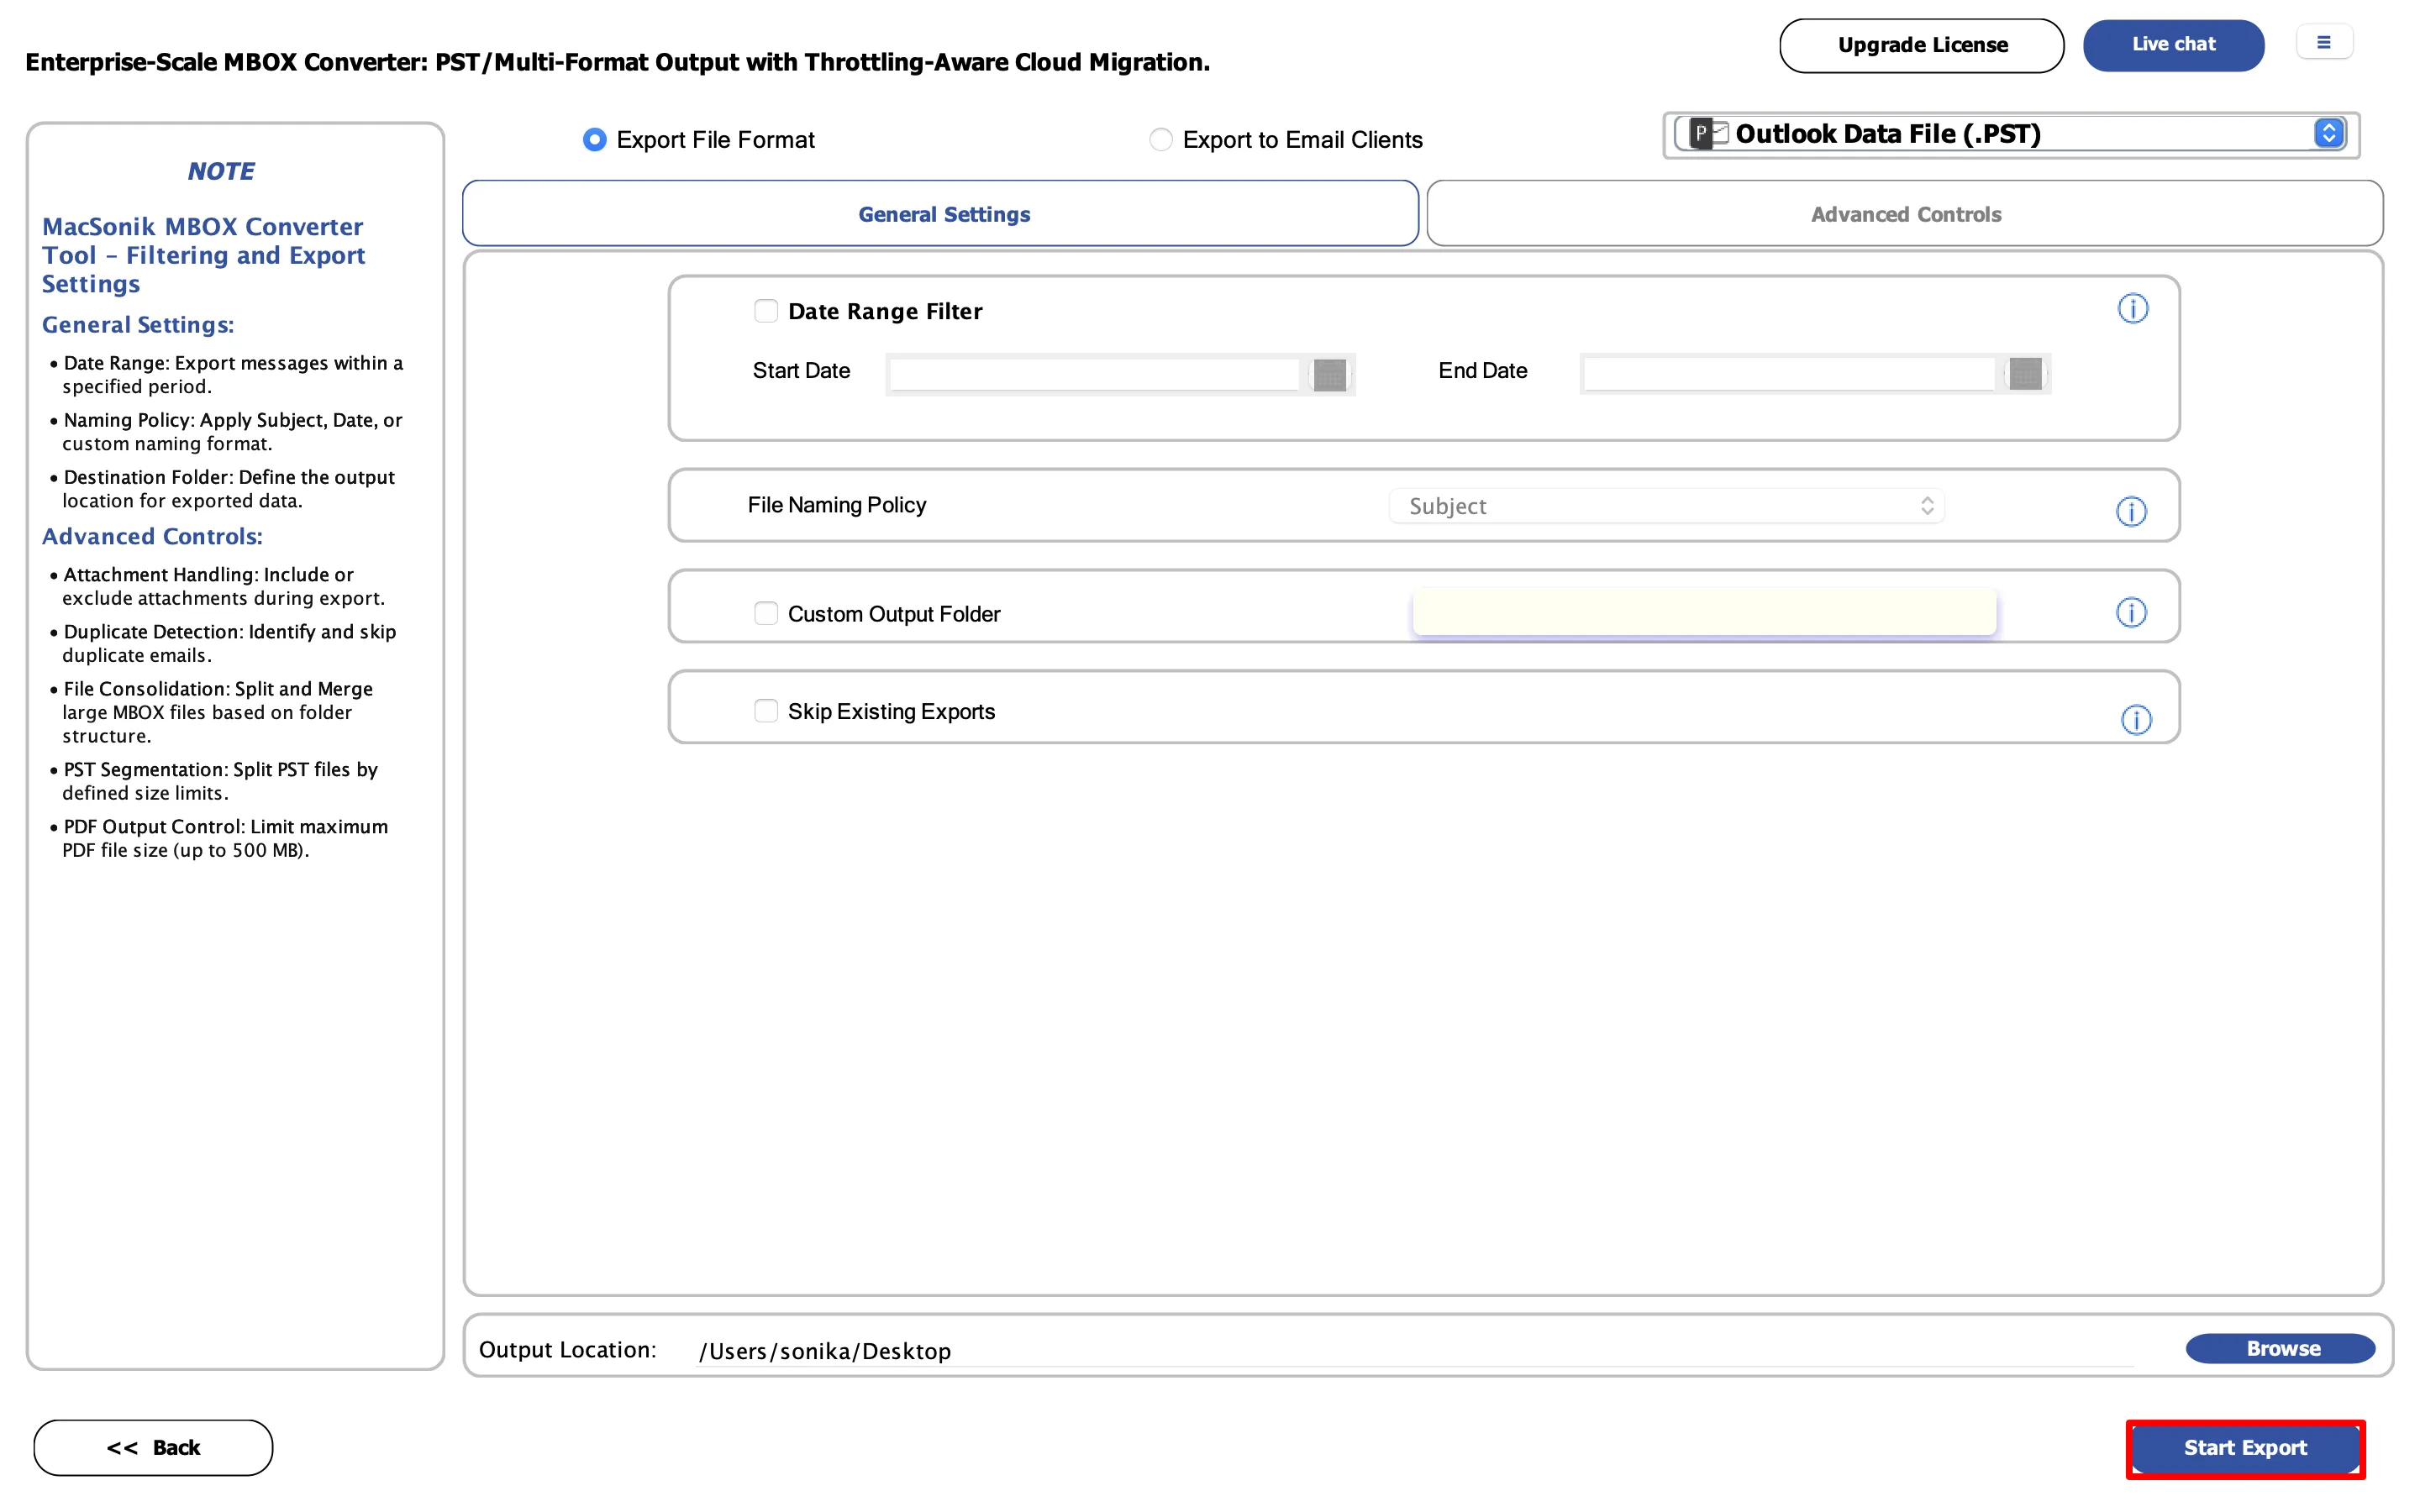Open the Outlook Data File (.PST) dropdown
The width and height of the screenshot is (2420, 1512).
(2010, 134)
